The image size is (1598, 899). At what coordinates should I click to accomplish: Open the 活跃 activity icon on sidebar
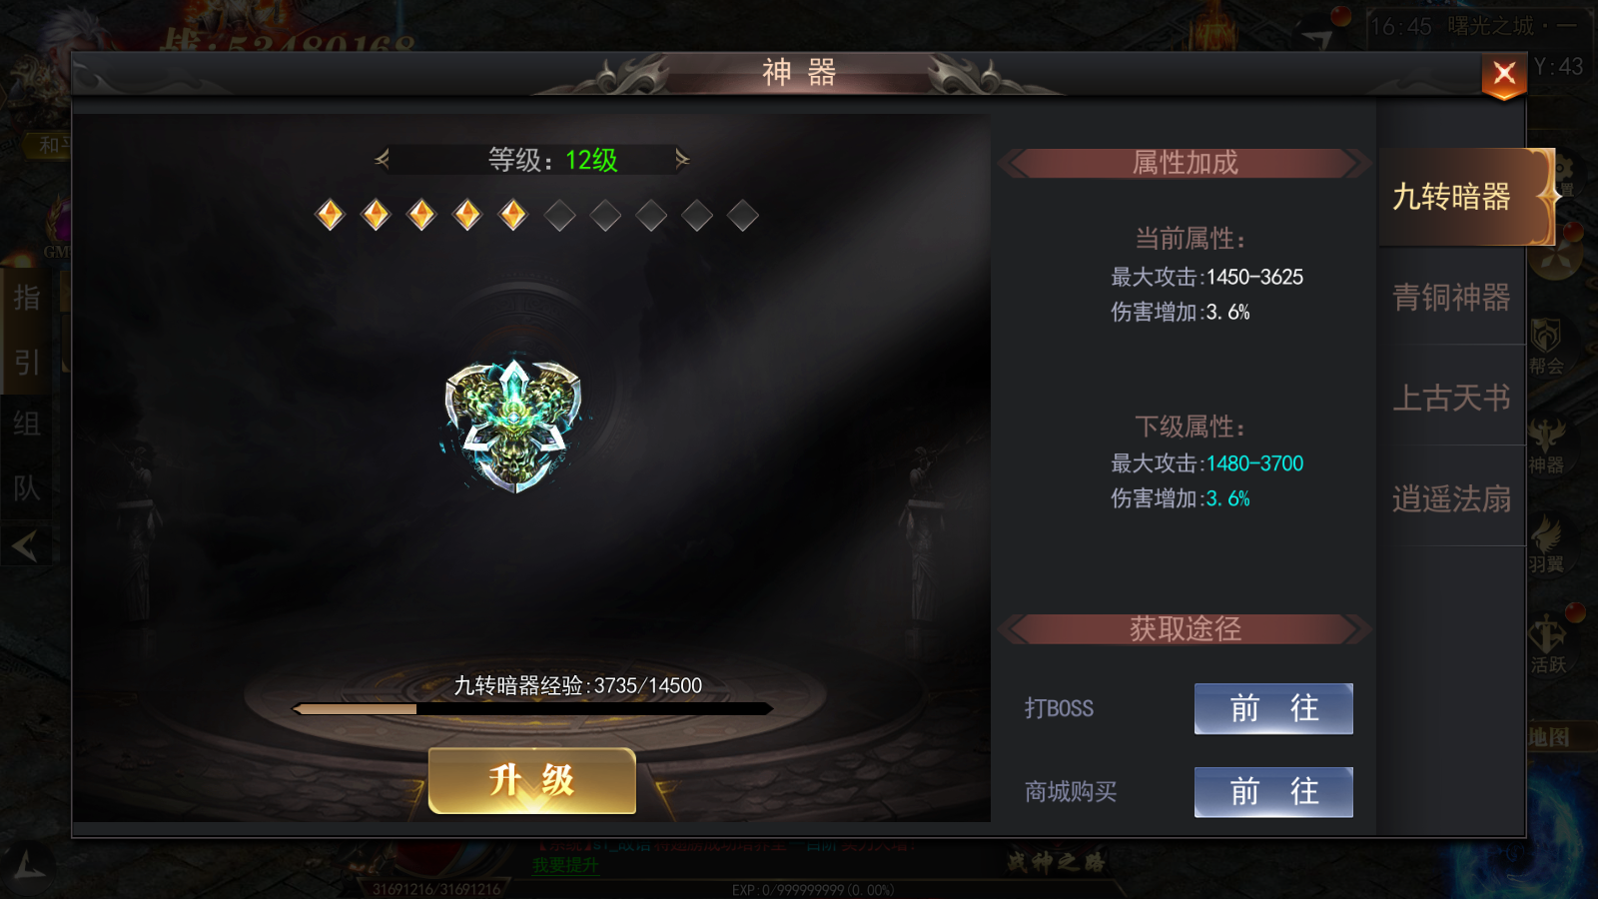click(x=1547, y=644)
